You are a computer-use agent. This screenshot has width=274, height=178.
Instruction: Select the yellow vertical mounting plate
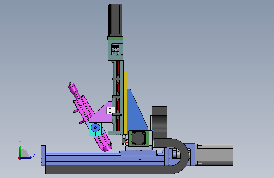tap(125, 103)
